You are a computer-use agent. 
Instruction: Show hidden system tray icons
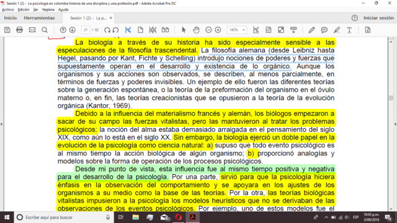tap(326, 217)
